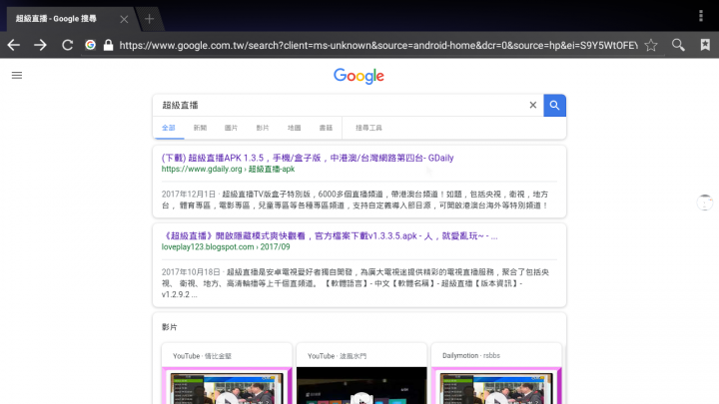Open the Dailymotion rsbbs video thumbnail
719x404 pixels.
pyautogui.click(x=496, y=386)
